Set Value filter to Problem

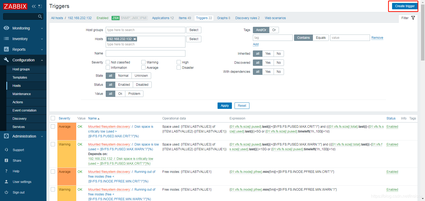click(x=134, y=94)
